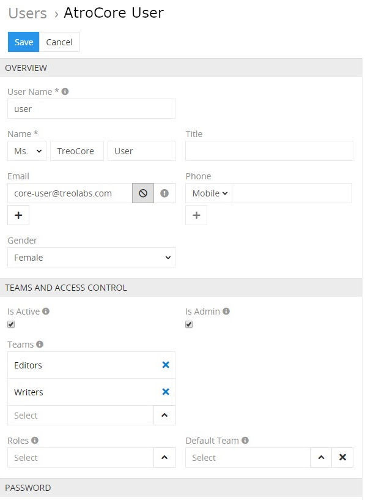365x500 pixels.
Task: Open the salutation dropdown showing Ms.
Action: pyautogui.click(x=27, y=151)
